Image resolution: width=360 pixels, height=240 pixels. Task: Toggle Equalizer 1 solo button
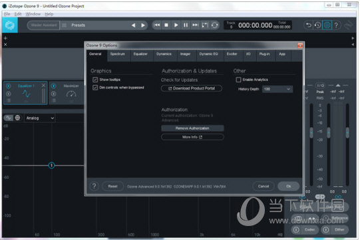click(9, 94)
